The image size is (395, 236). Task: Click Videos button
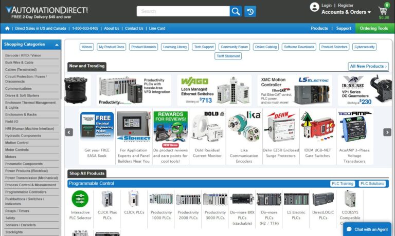pos(86,47)
